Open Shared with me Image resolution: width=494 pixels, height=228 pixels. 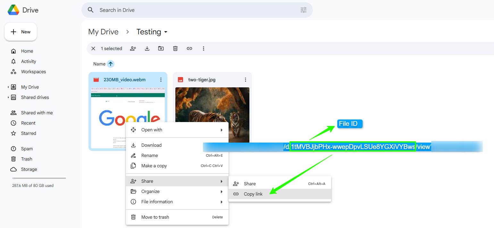[x=37, y=113]
